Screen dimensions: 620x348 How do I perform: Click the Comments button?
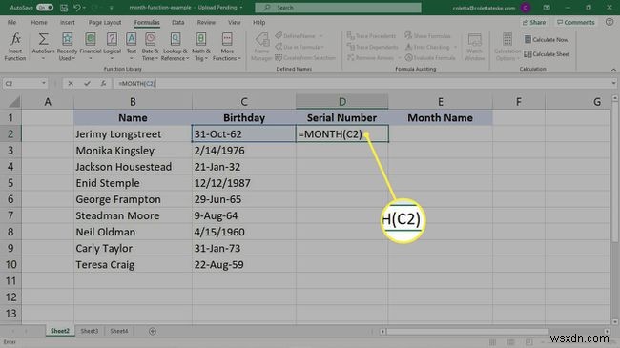[576, 23]
